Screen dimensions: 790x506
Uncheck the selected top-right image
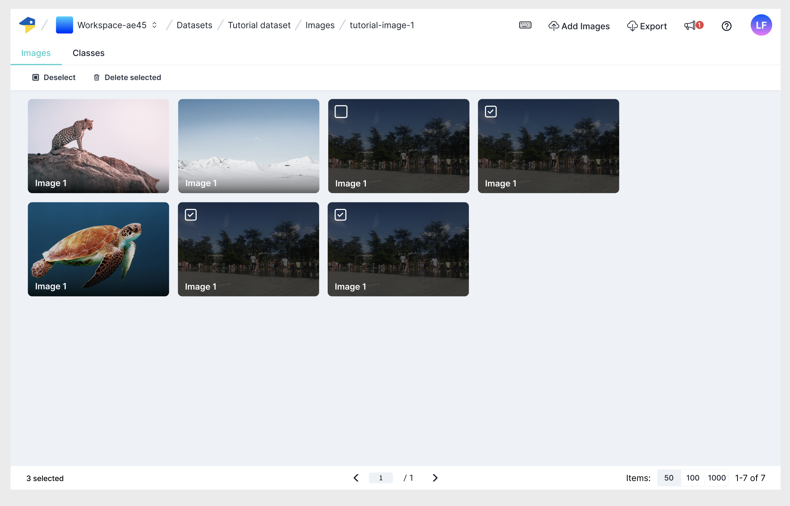click(x=491, y=111)
